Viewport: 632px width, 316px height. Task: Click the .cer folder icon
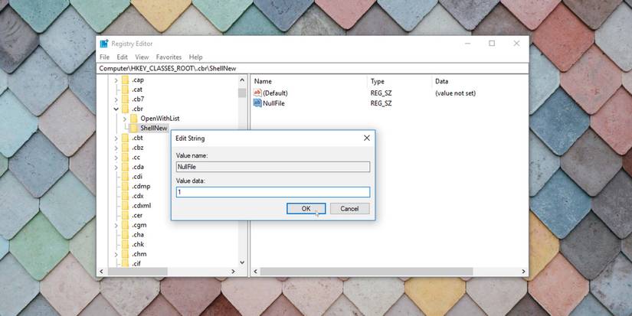pyautogui.click(x=125, y=215)
